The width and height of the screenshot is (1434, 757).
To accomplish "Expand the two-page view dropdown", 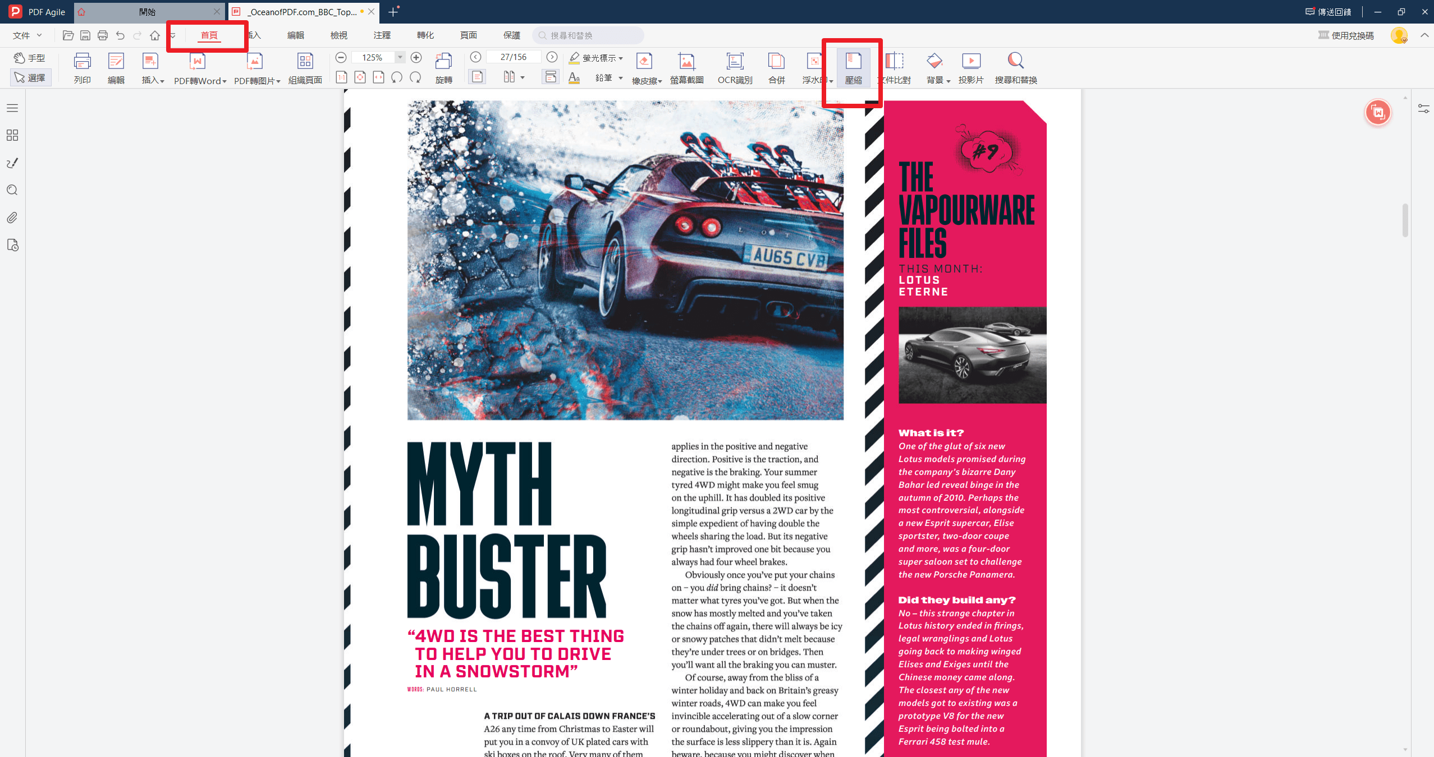I will (523, 77).
